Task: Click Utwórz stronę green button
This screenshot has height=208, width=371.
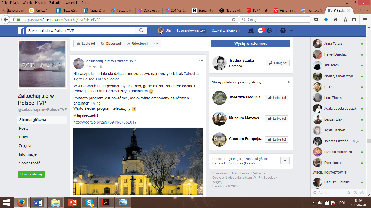Action: click(x=31, y=174)
